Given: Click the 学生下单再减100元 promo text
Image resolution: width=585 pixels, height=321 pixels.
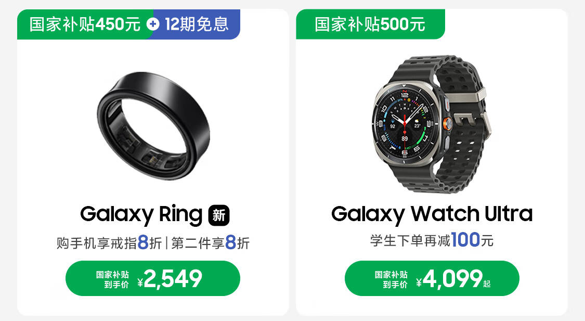Looking at the screenshot, I should click(x=432, y=240).
